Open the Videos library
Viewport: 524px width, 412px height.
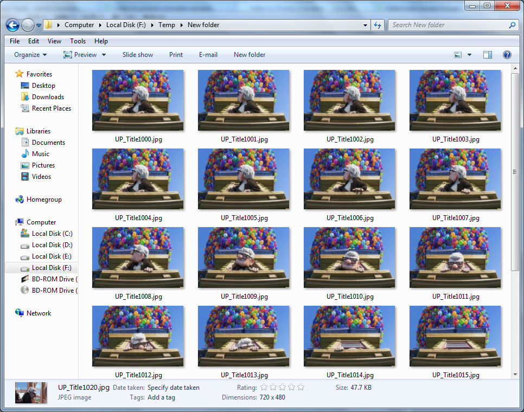[41, 177]
